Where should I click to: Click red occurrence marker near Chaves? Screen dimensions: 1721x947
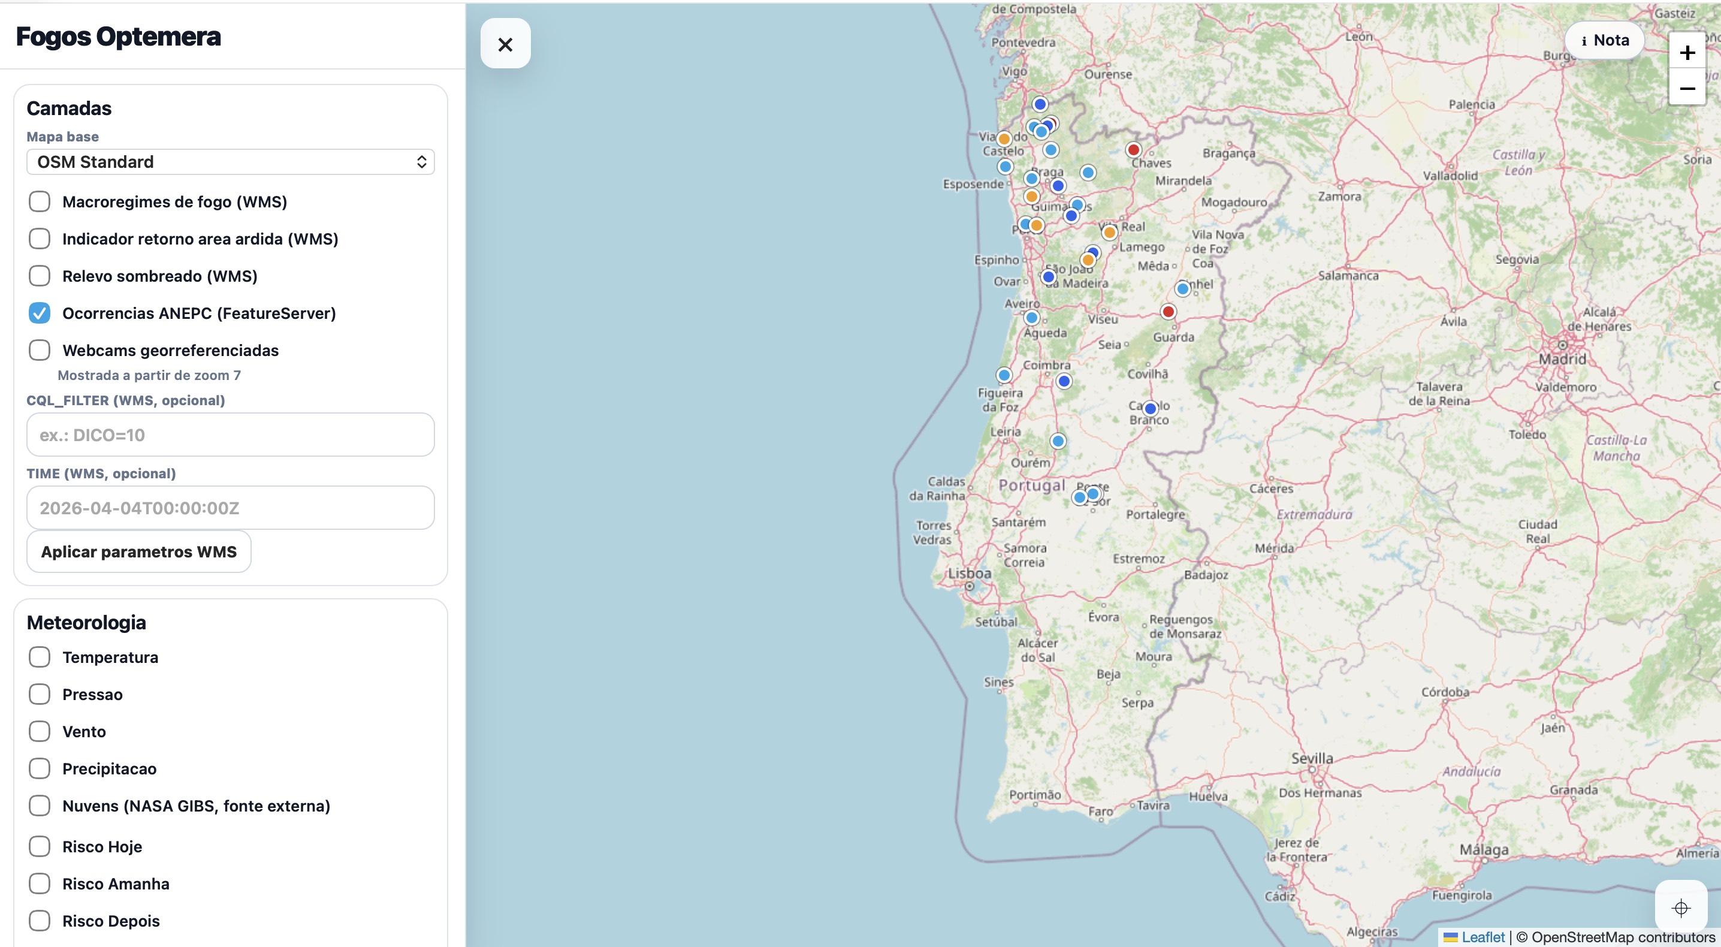tap(1133, 150)
